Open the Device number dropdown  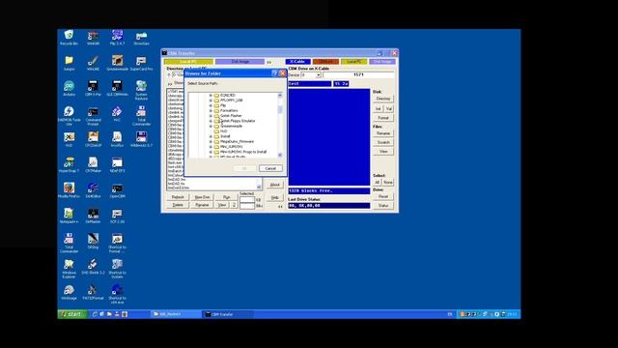(x=318, y=74)
